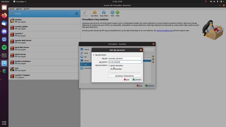
Task: Click the Dışa Aktar export icon
Action: click(x=104, y=13)
